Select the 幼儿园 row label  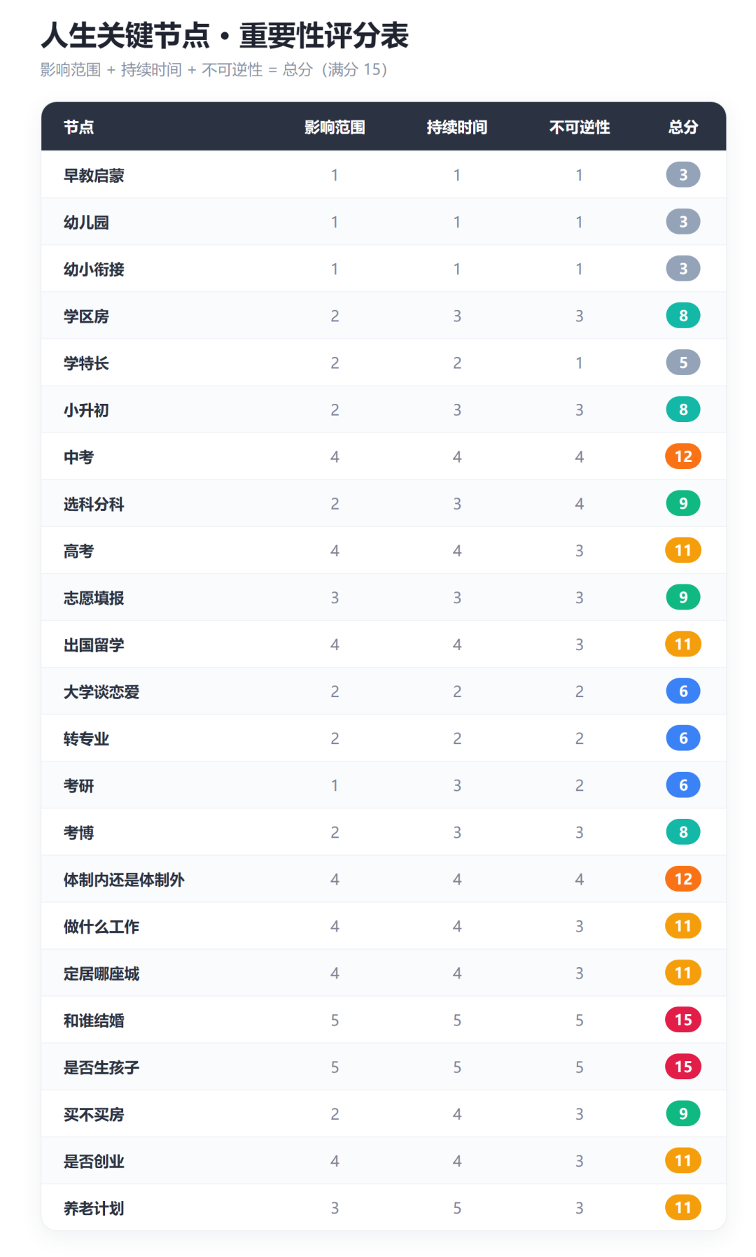point(86,222)
